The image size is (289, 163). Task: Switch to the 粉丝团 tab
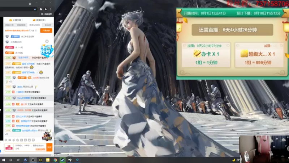coord(48,25)
